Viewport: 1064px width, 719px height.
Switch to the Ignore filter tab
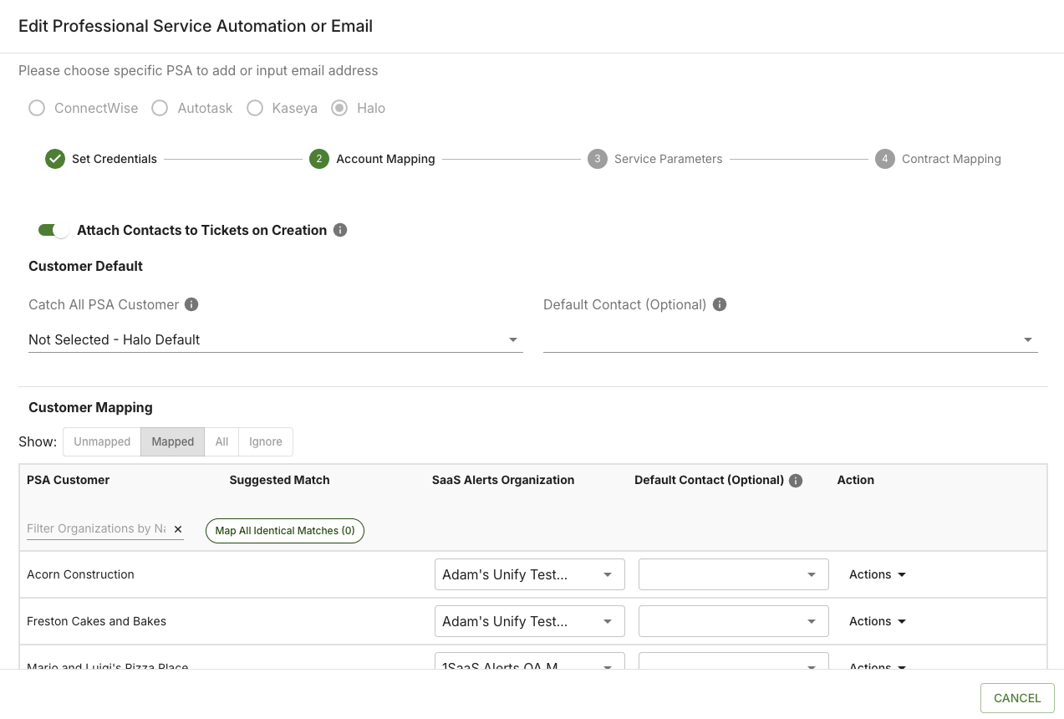(266, 441)
